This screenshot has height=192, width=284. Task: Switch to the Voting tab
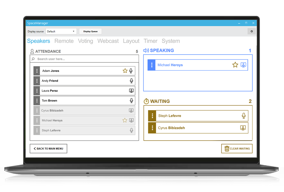pos(85,41)
